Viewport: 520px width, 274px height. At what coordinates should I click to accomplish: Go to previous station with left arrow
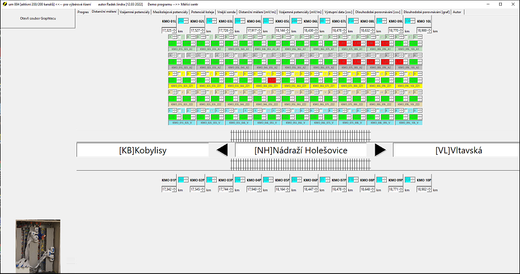coord(222,150)
